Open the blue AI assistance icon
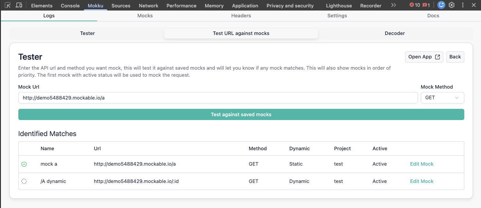The image size is (481, 208). coord(441,5)
